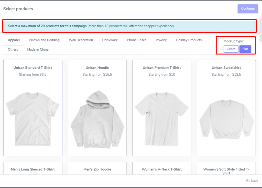The height and width of the screenshot is (188, 262).
Task: Click the Mockup type label
Action: (x=234, y=41)
